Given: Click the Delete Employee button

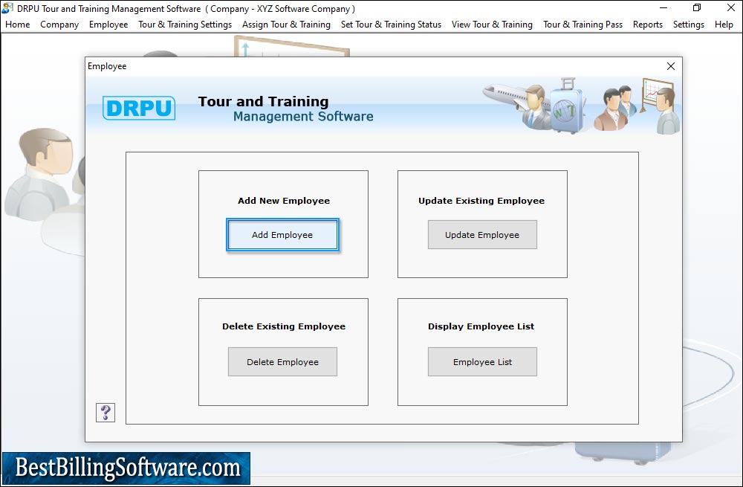Looking at the screenshot, I should tap(282, 362).
